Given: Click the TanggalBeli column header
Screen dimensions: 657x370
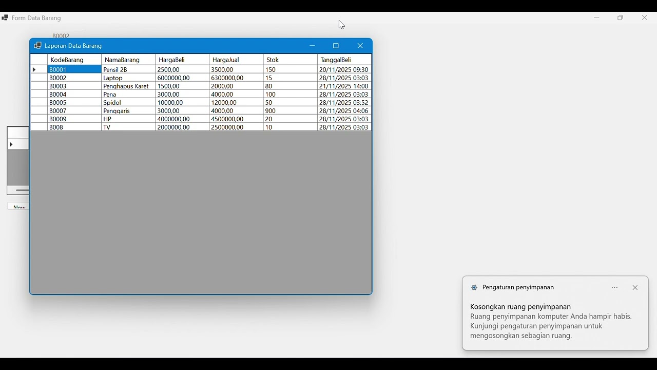Looking at the screenshot, I should click(344, 60).
